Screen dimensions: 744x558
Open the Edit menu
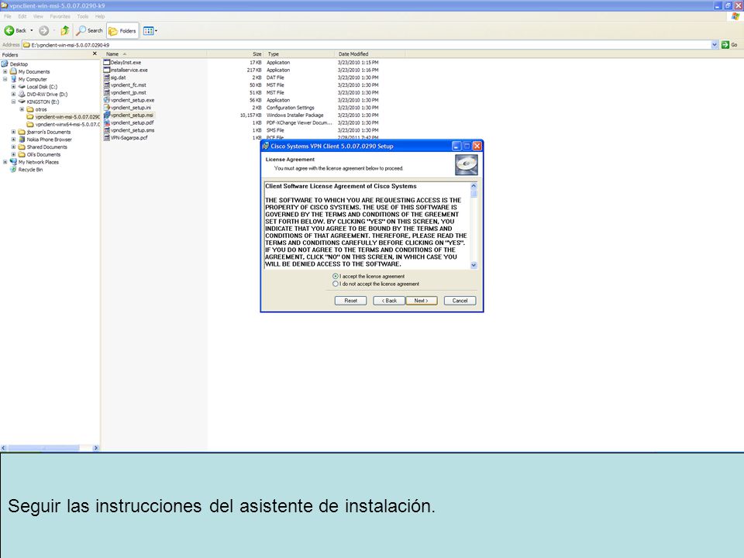point(22,16)
